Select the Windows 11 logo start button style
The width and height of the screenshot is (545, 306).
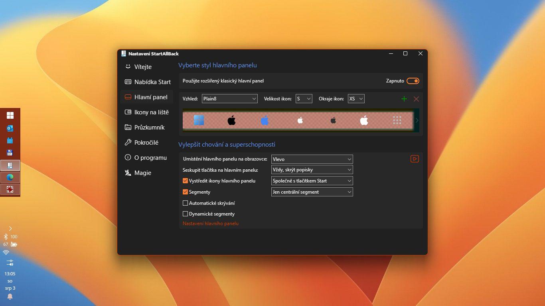click(x=199, y=120)
